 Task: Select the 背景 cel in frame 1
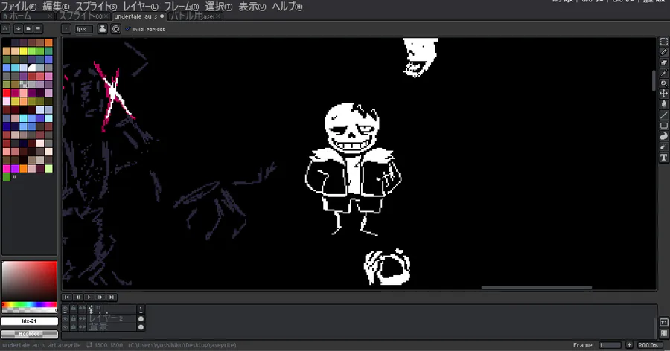tap(141, 327)
